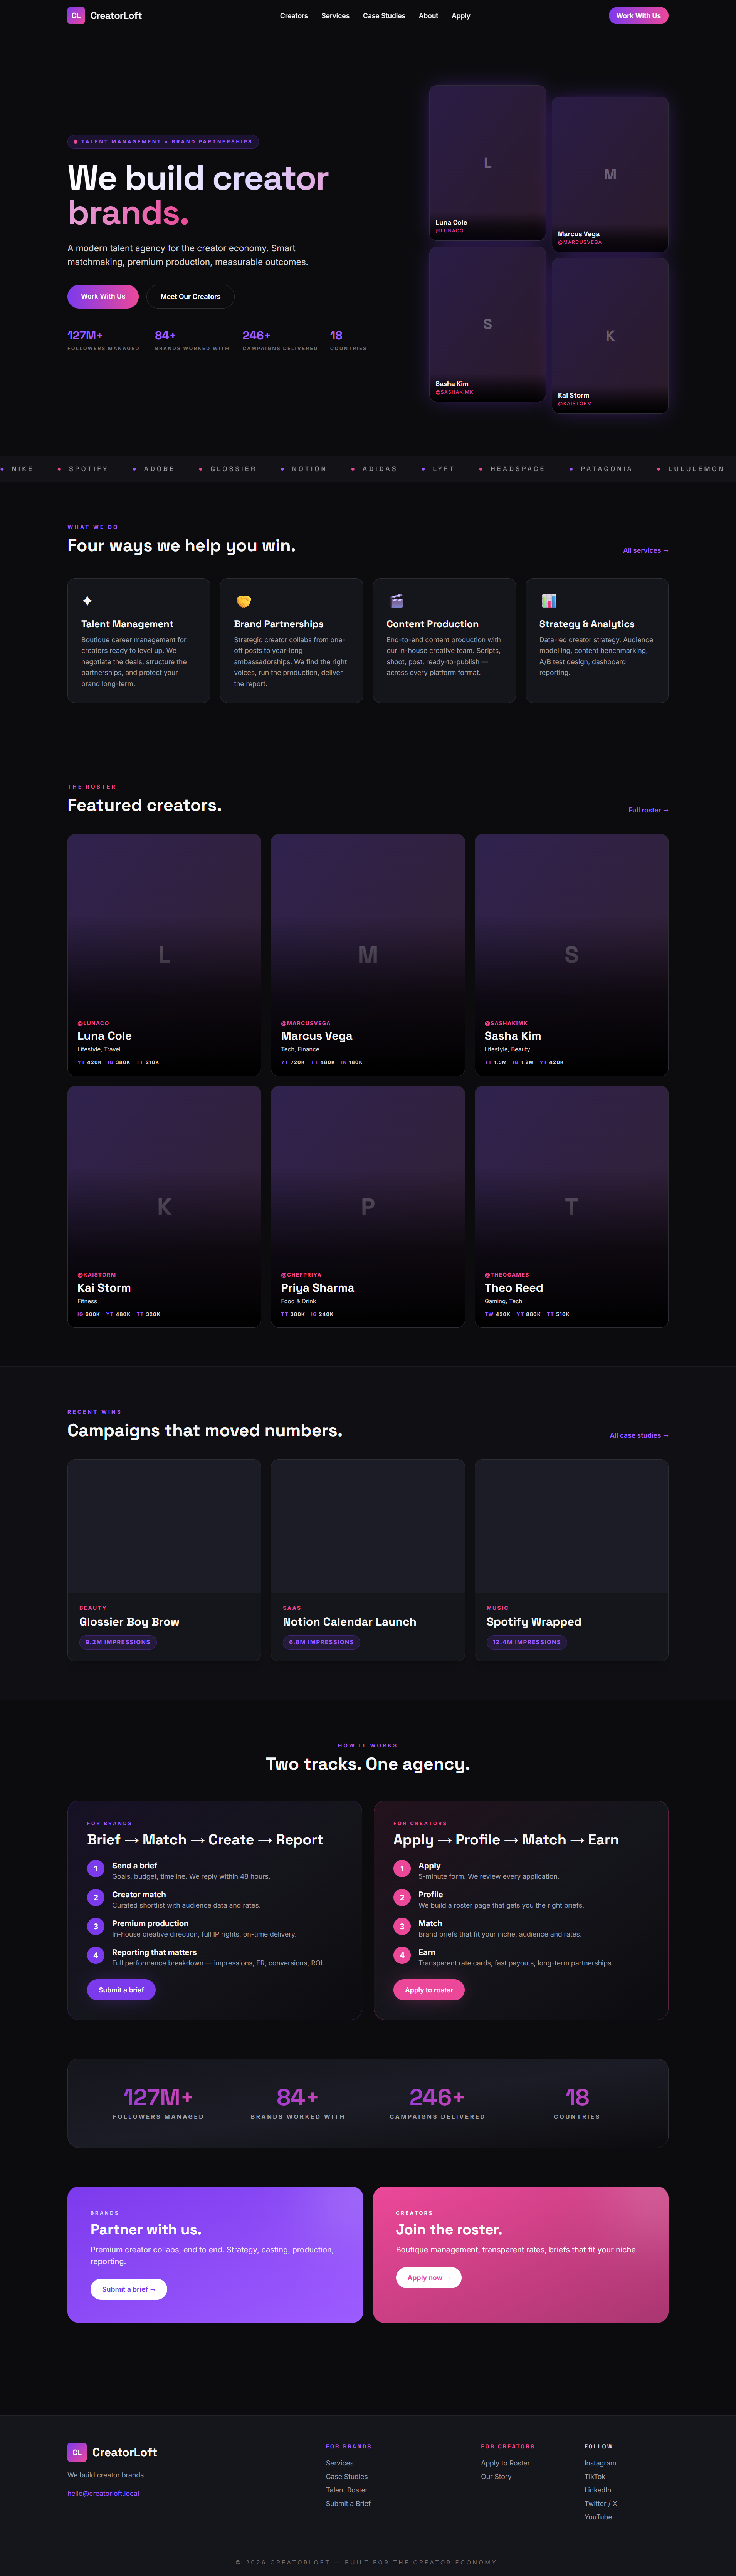This screenshot has width=736, height=2576.
Task: Open footer LinkedIn link
Action: click(598, 2490)
